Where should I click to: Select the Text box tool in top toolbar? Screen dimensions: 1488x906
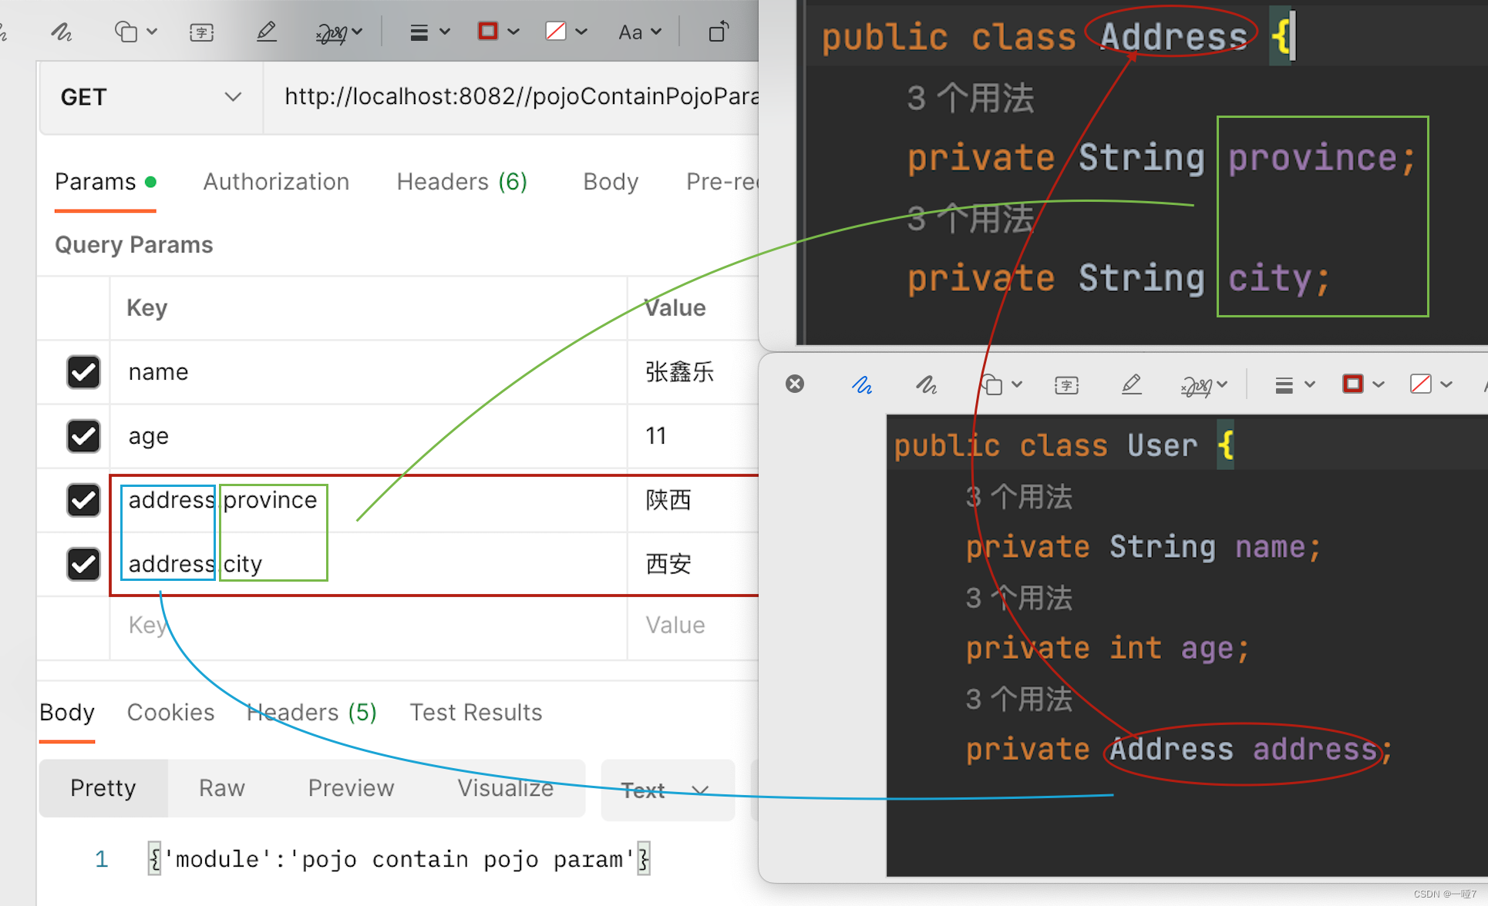pyautogui.click(x=201, y=32)
